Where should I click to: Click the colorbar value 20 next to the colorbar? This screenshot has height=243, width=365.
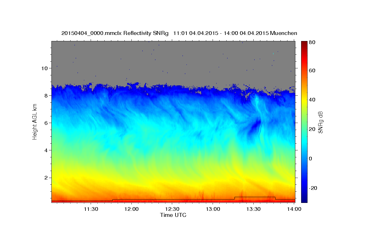[x=312, y=129]
